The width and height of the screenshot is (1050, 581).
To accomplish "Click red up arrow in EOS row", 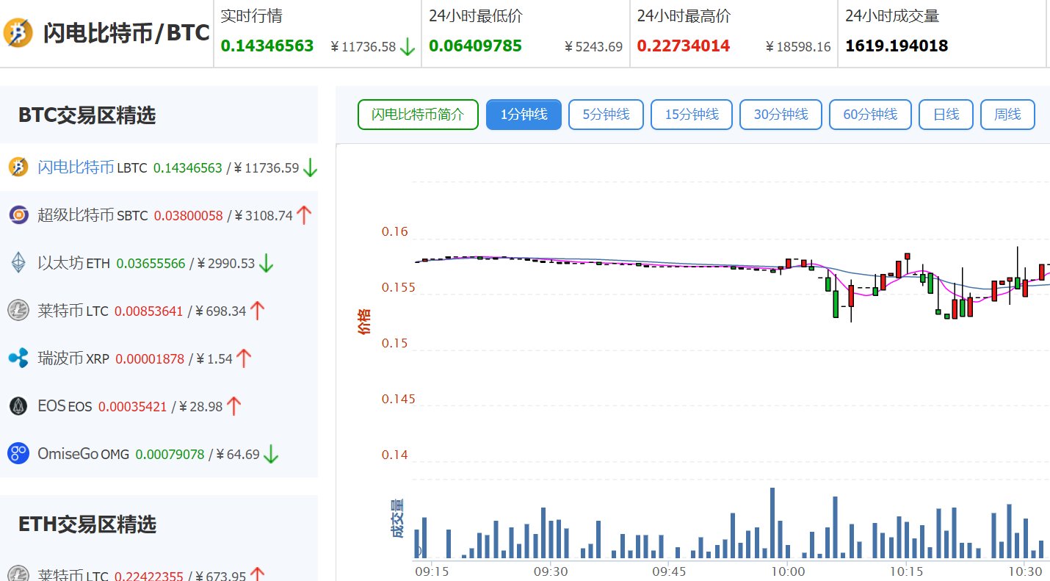I will click(234, 405).
